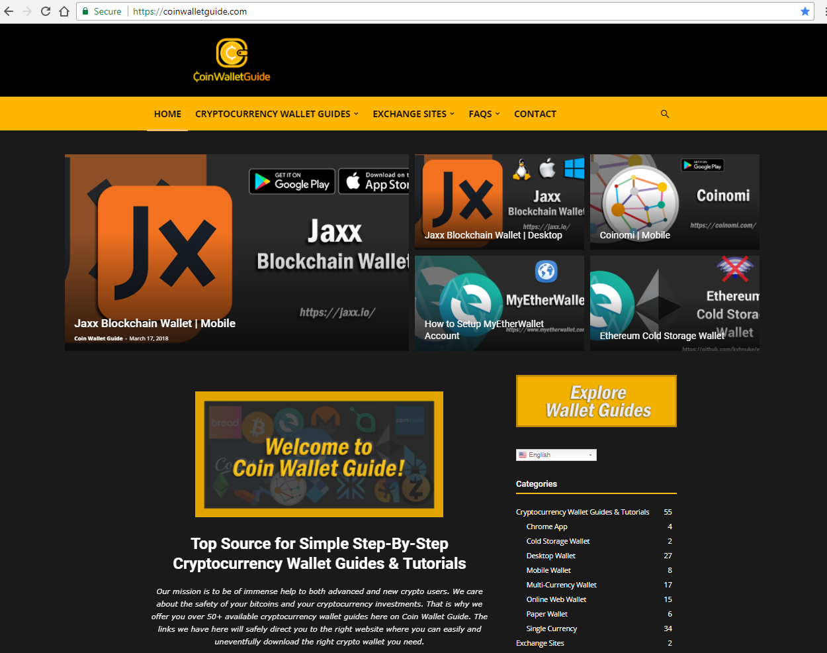Screen dimensions: 827x653
Task: Click the Categories heading
Action: click(x=537, y=484)
